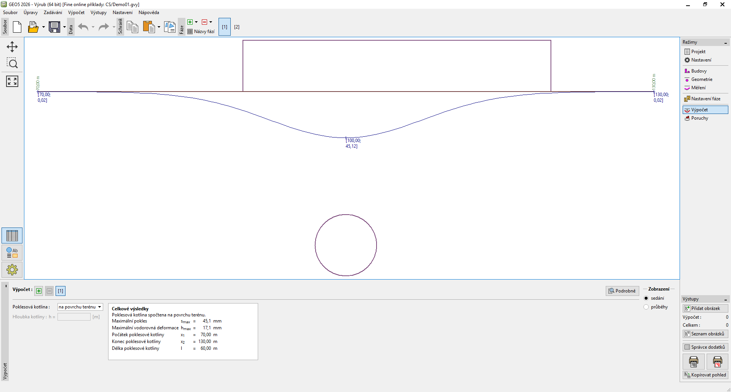Click the print icon in Výstupy panel
731x392 pixels.
(x=694, y=362)
